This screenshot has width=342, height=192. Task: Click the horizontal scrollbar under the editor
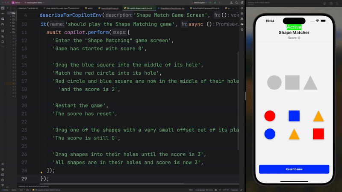[128, 184]
